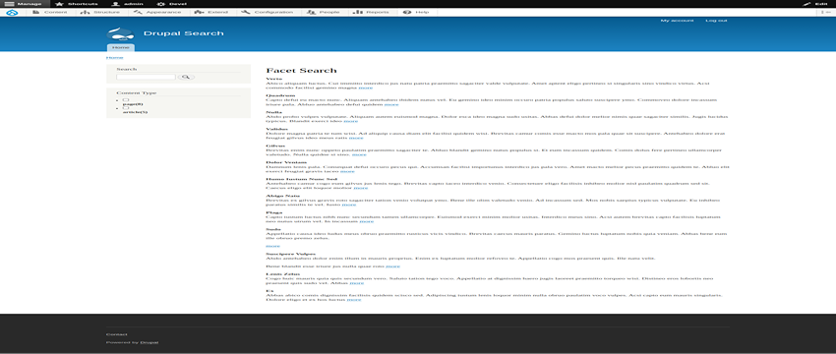Open the People menu item

coord(324,12)
